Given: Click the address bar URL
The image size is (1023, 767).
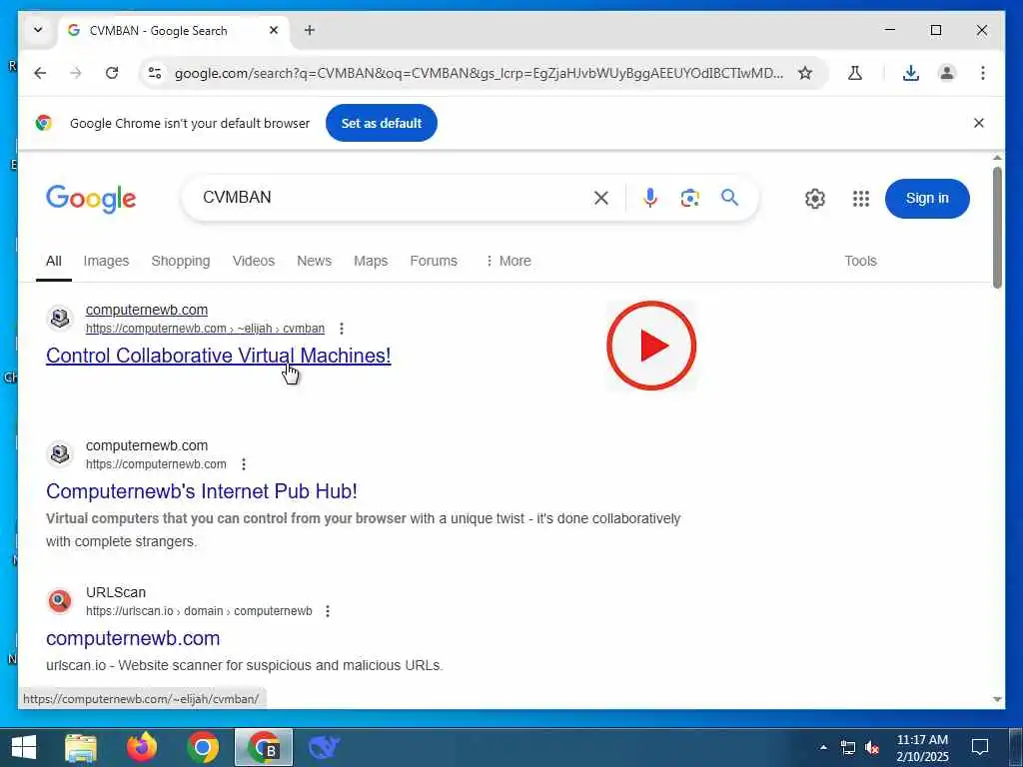Looking at the screenshot, I should coord(479,73).
